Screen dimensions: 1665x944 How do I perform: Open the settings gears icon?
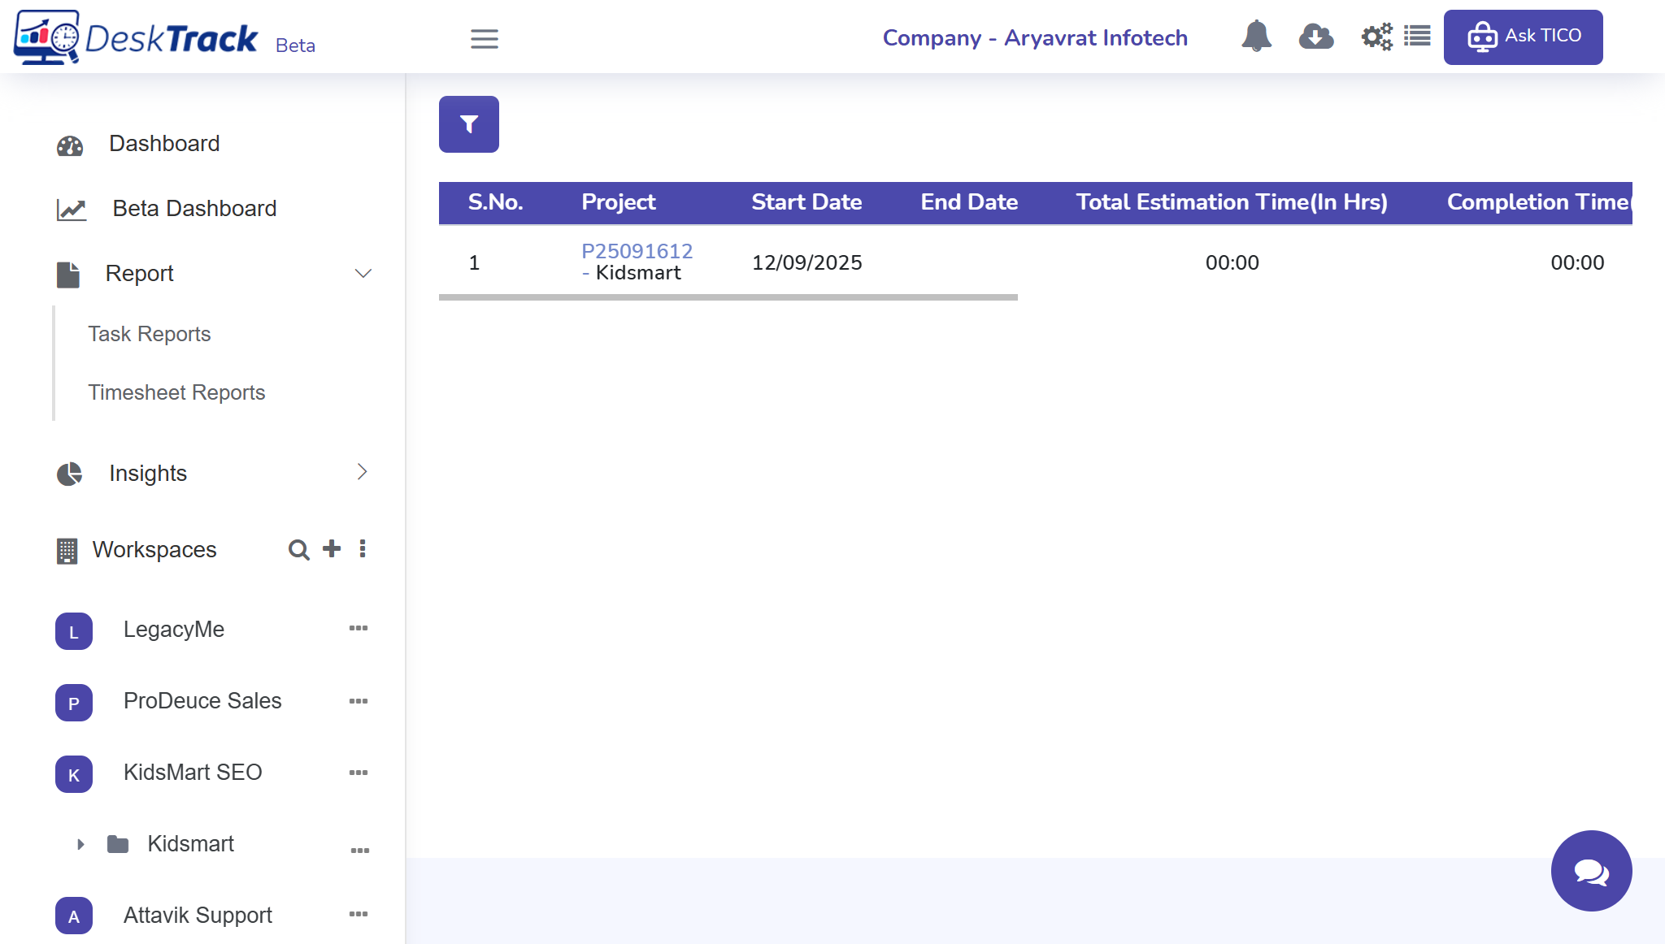1376,37
